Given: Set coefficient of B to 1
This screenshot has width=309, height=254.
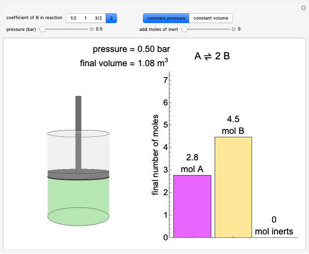Looking at the screenshot, I should [x=86, y=18].
